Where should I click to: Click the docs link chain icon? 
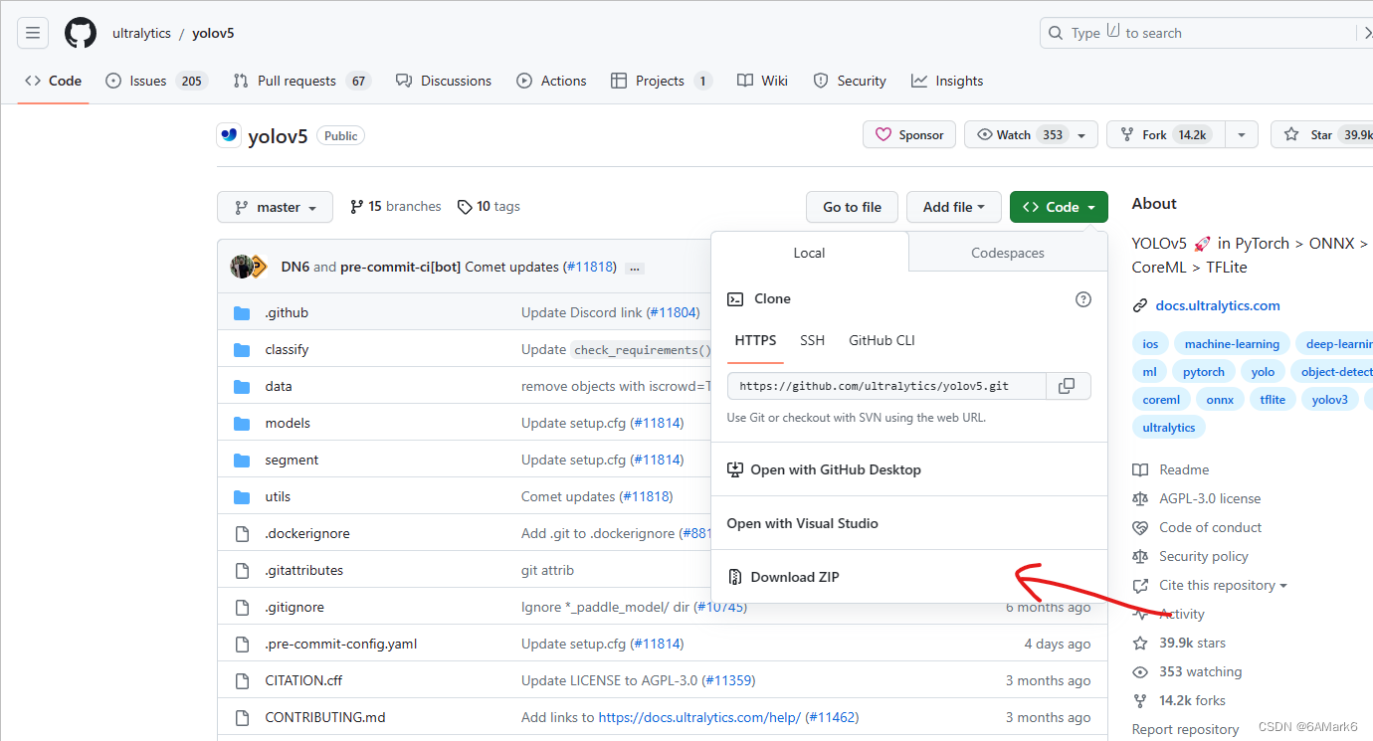click(x=1140, y=305)
